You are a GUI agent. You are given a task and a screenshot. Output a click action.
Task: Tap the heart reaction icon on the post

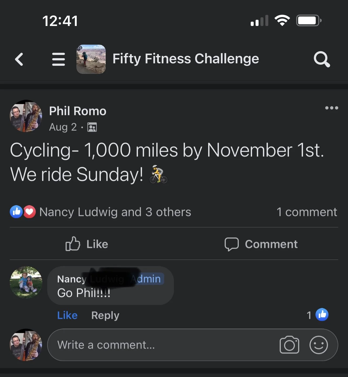click(30, 212)
